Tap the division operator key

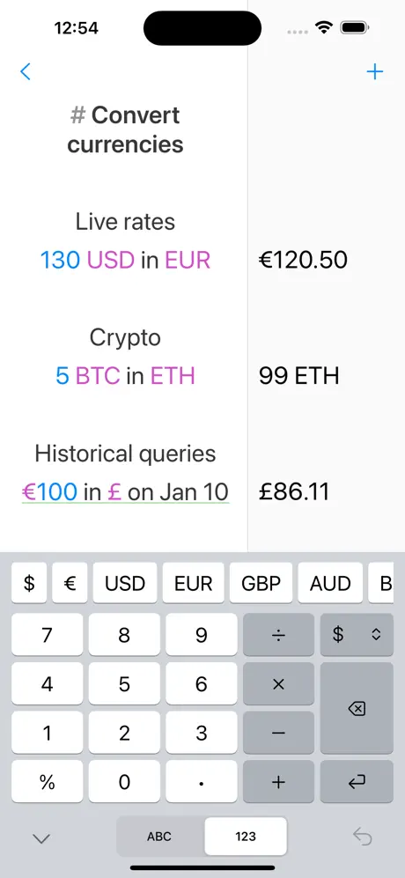click(x=278, y=635)
